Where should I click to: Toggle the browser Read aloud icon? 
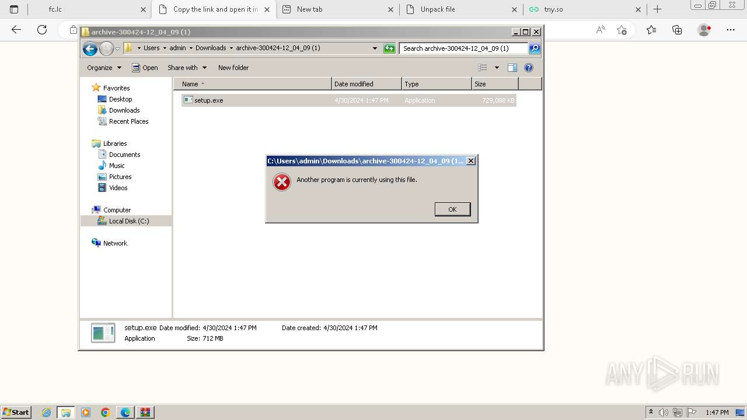click(x=601, y=30)
